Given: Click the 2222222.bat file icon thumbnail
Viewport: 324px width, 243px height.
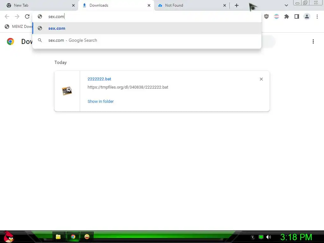Looking at the screenshot, I should tap(67, 91).
